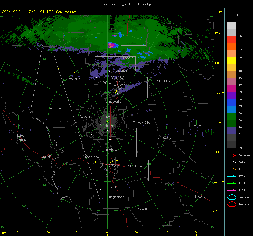Click the yellow diamond marker above Calgary
This screenshot has width=253, height=236.
111,162
